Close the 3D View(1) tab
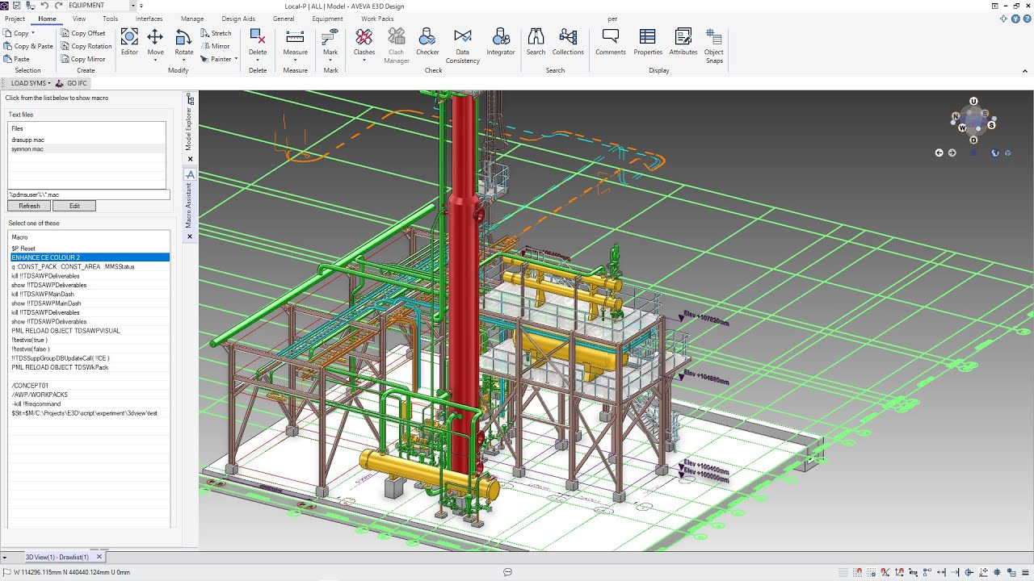This screenshot has width=1034, height=581. click(99, 557)
